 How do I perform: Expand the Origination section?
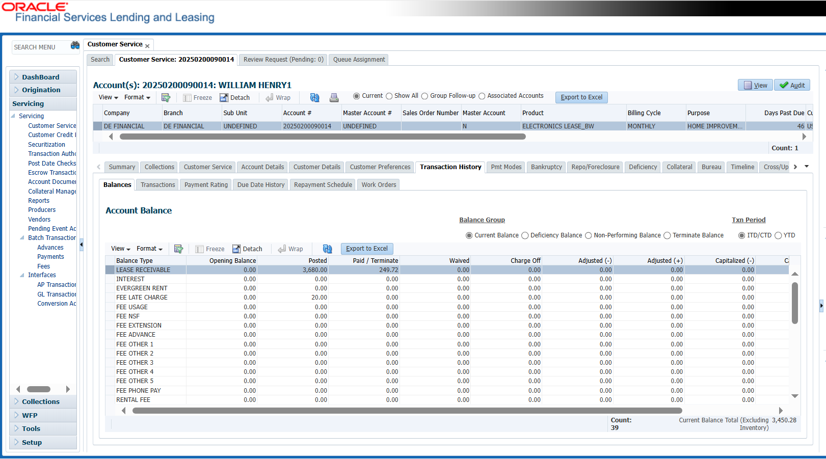[43, 90]
